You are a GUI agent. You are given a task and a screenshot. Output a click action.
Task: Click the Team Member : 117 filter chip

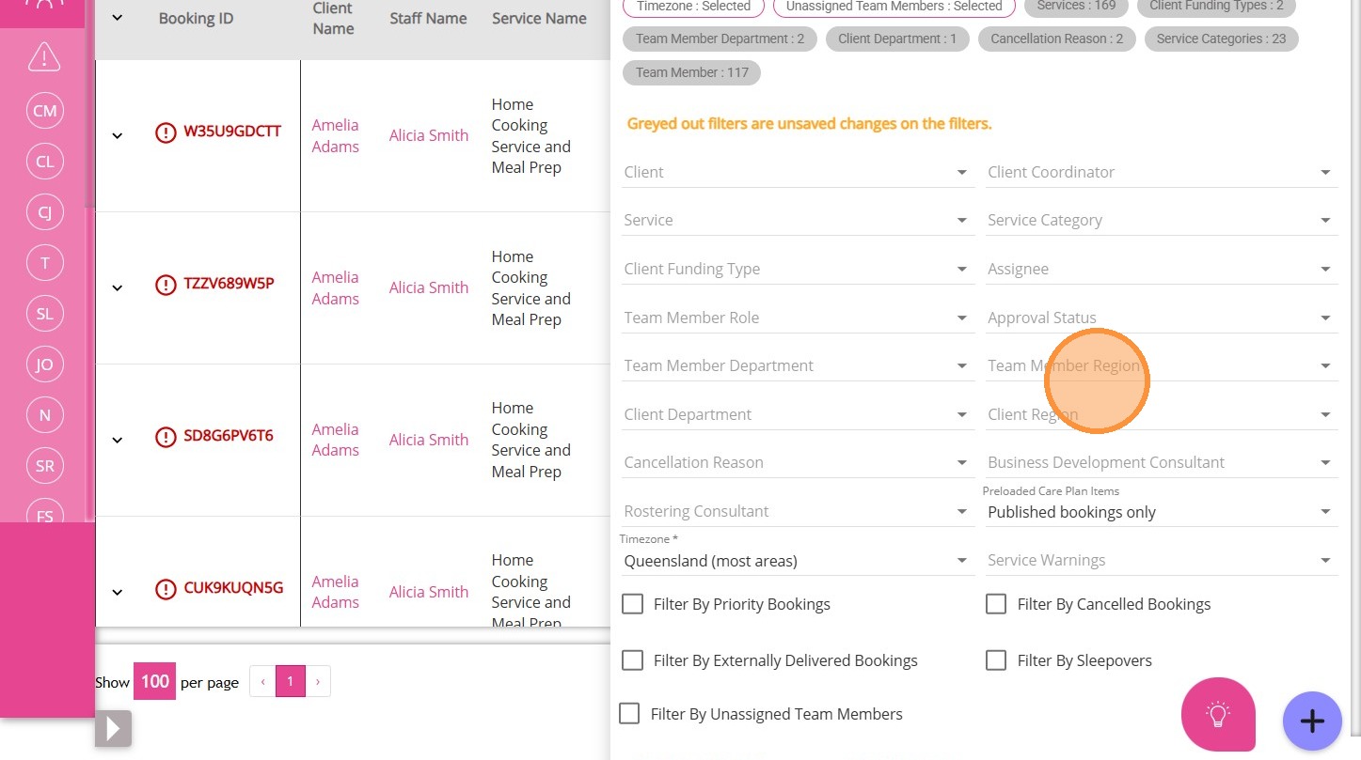691,72
